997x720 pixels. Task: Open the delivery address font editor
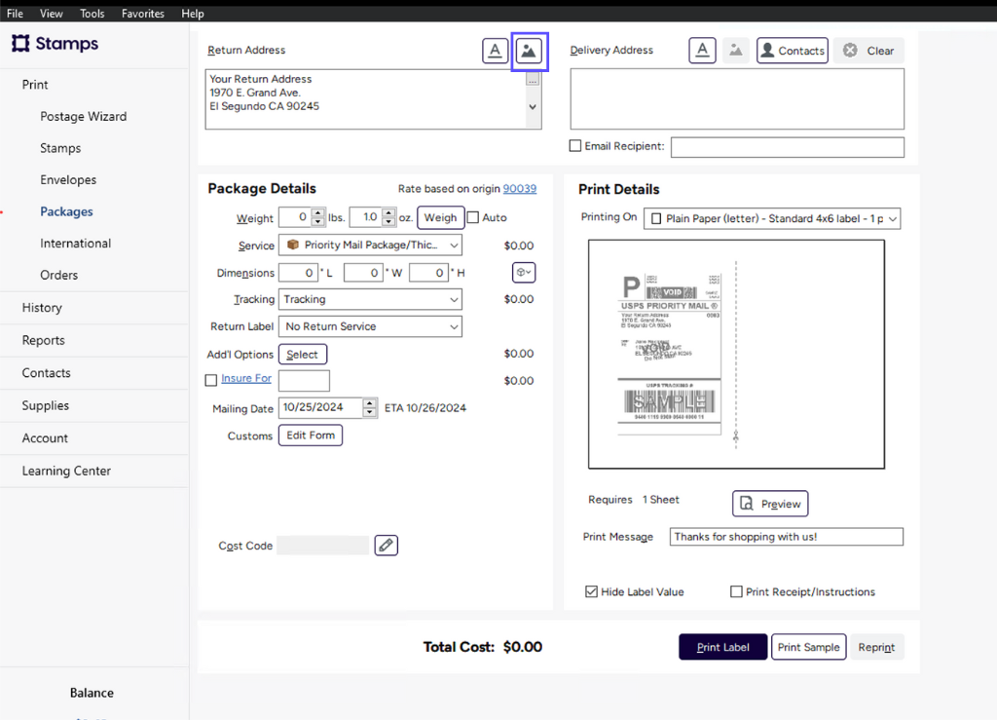click(x=702, y=50)
